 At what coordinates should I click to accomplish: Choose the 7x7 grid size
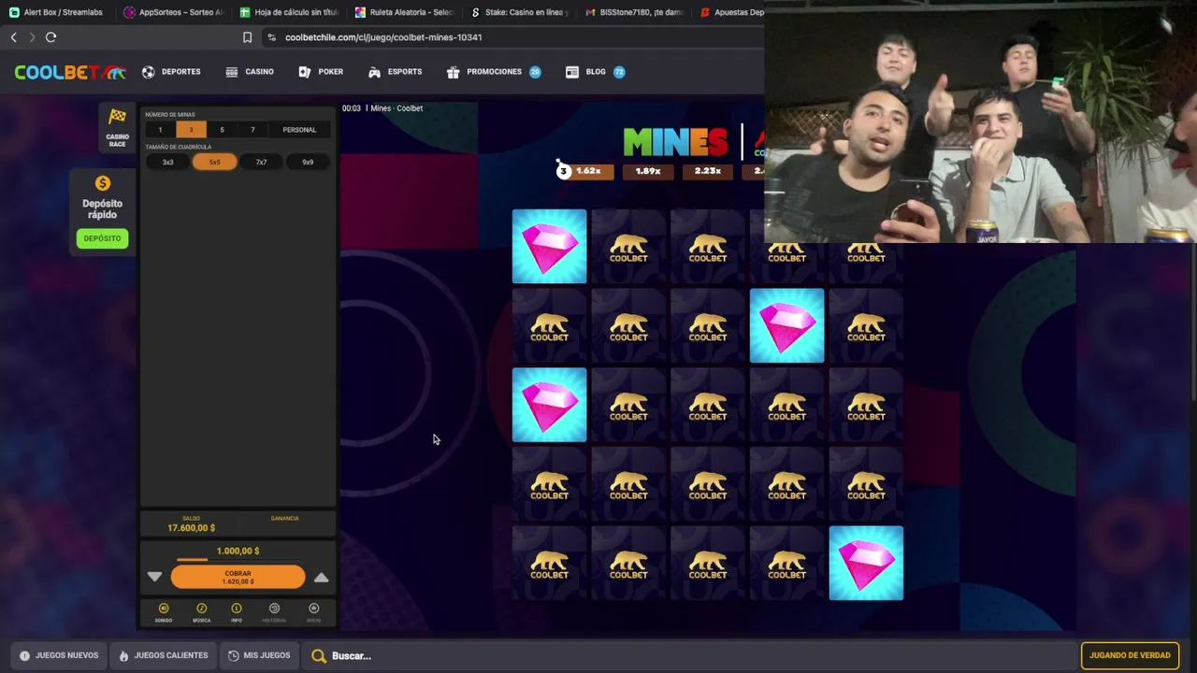pos(261,162)
